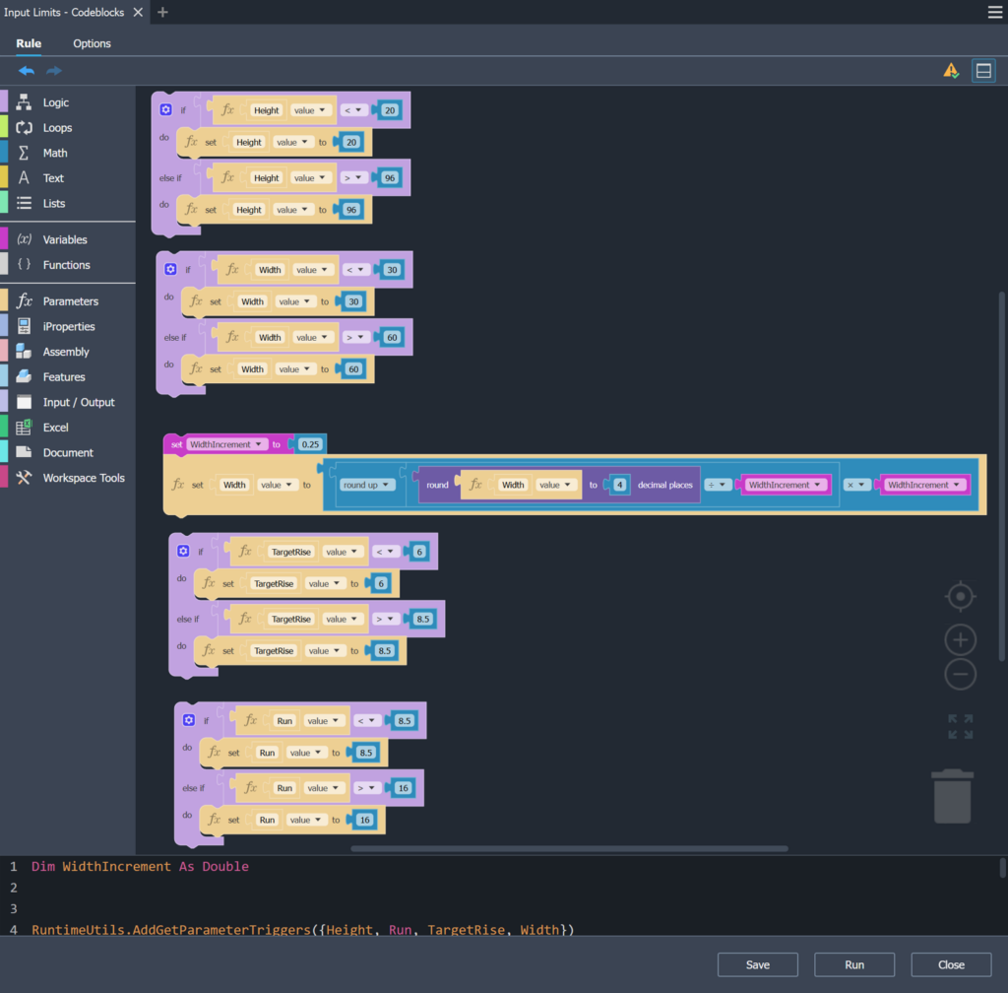Close the Input Limits - Codeblocks tab
The image size is (1008, 993).
click(138, 12)
